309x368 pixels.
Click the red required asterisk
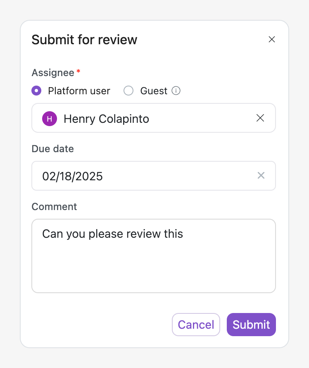78,72
